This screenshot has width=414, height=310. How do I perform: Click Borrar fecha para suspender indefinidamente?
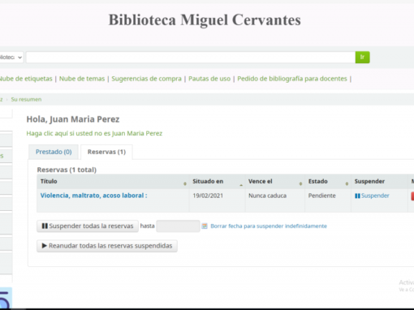coord(269,226)
